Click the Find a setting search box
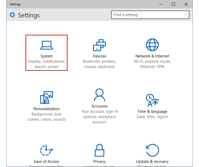 [150, 15]
